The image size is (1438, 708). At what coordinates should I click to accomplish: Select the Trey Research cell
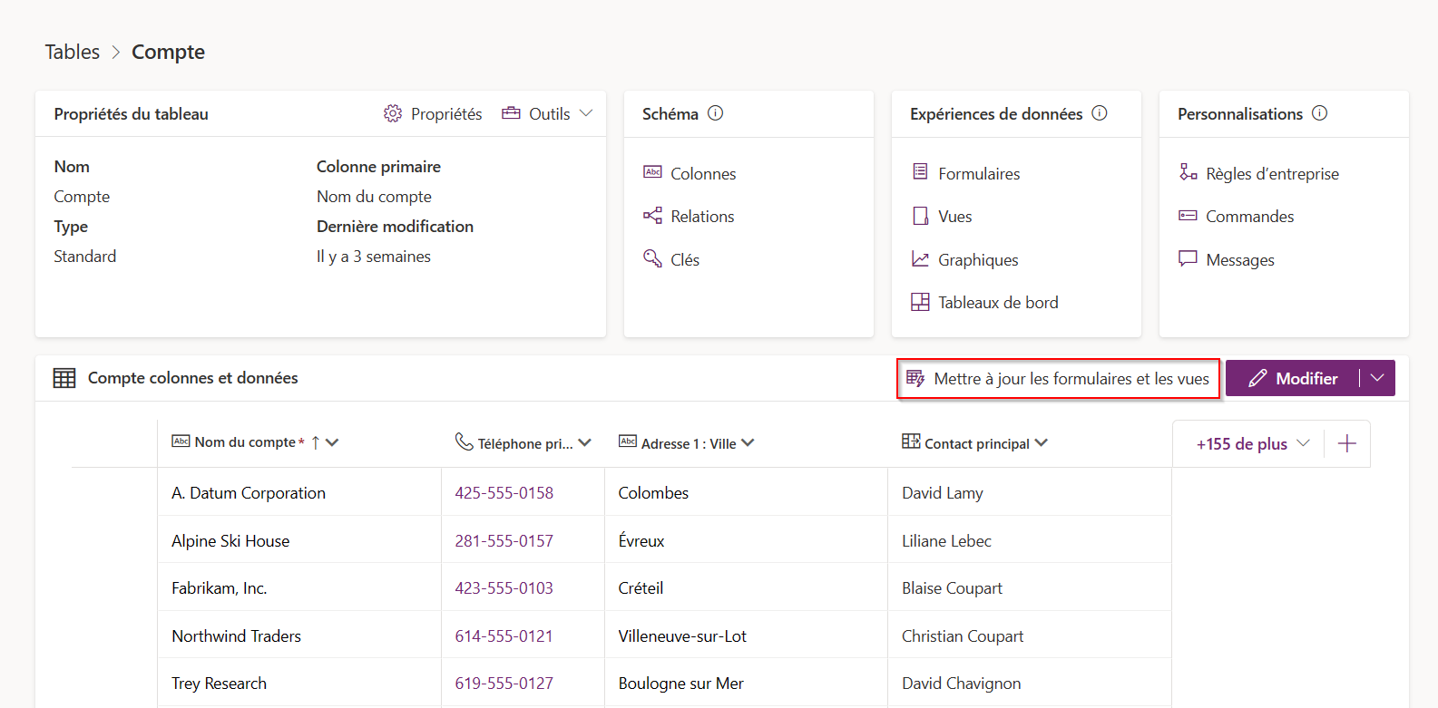299,683
